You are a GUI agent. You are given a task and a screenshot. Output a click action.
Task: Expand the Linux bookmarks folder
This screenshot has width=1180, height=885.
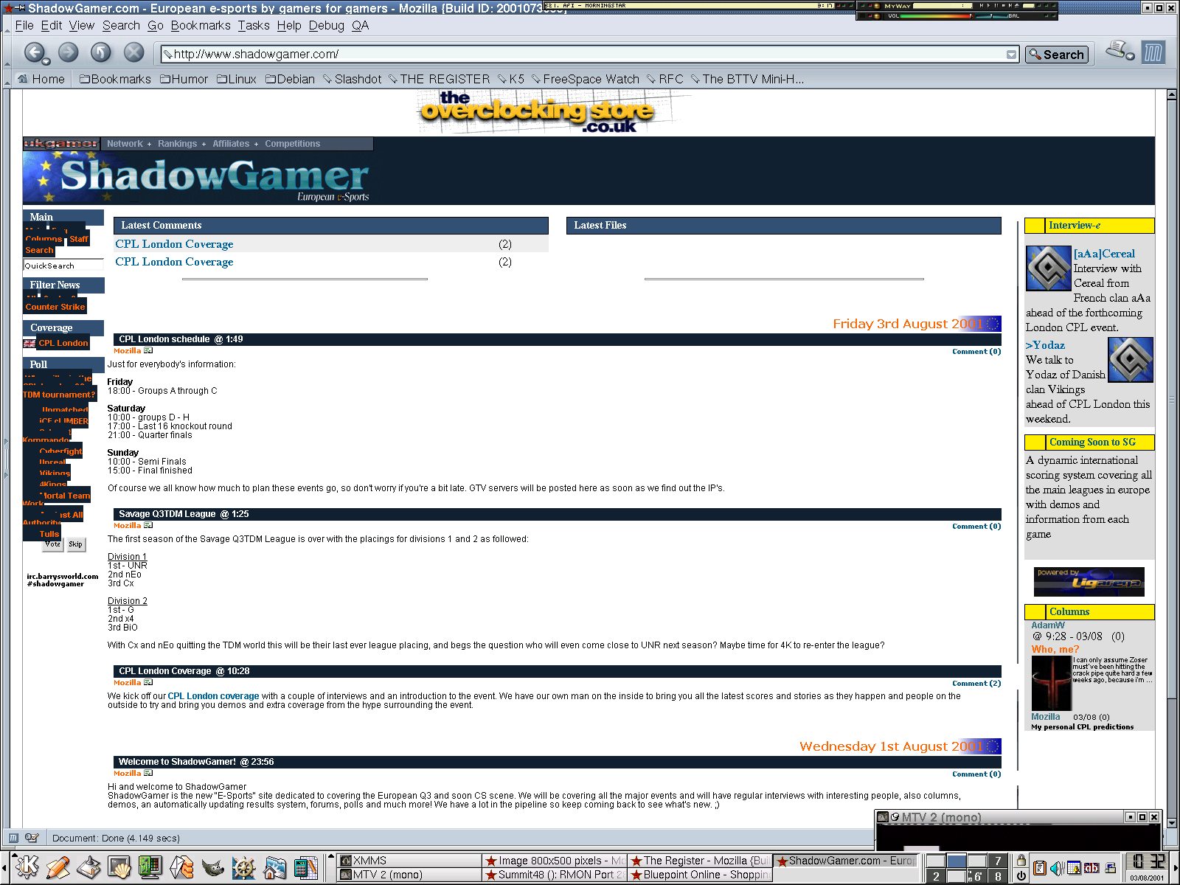click(x=236, y=79)
